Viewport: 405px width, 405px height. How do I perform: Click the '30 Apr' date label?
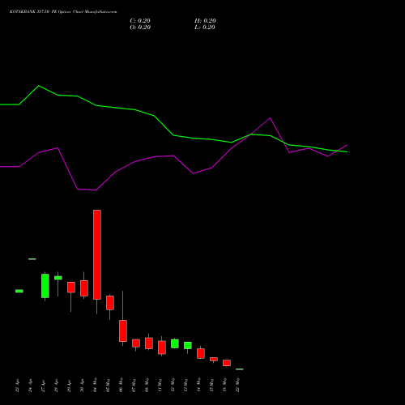click(83, 386)
